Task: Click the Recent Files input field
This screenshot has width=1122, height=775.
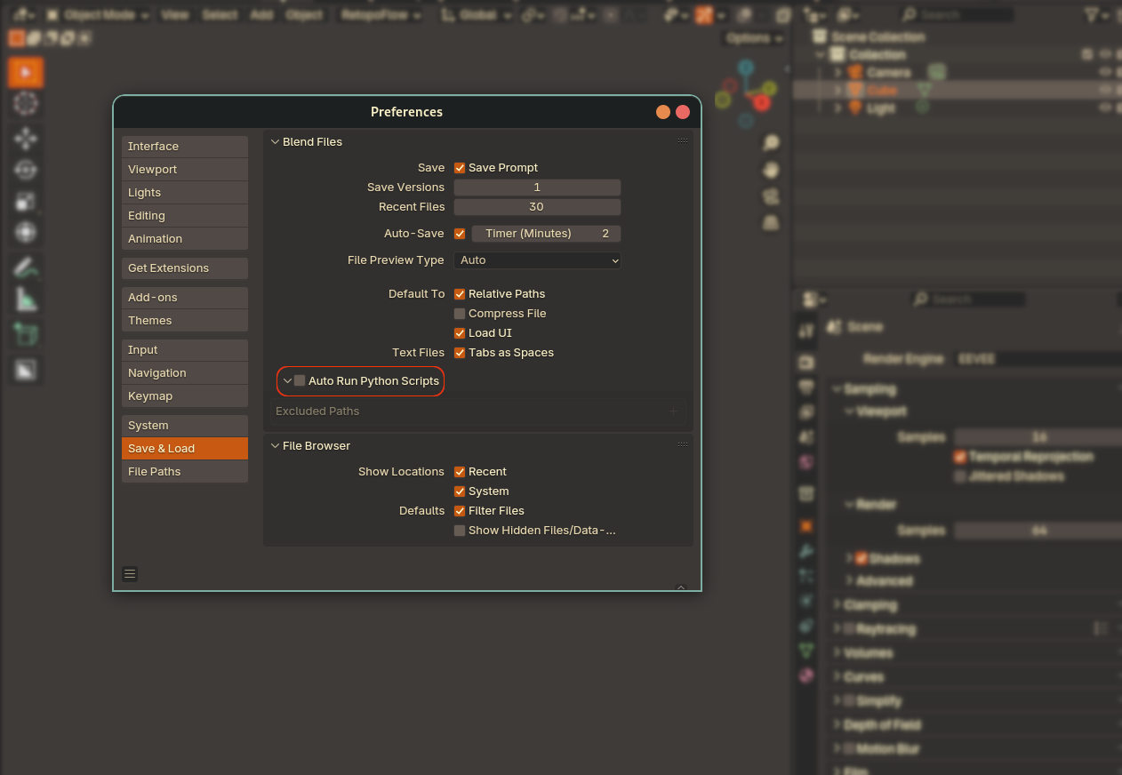Action: coord(537,206)
